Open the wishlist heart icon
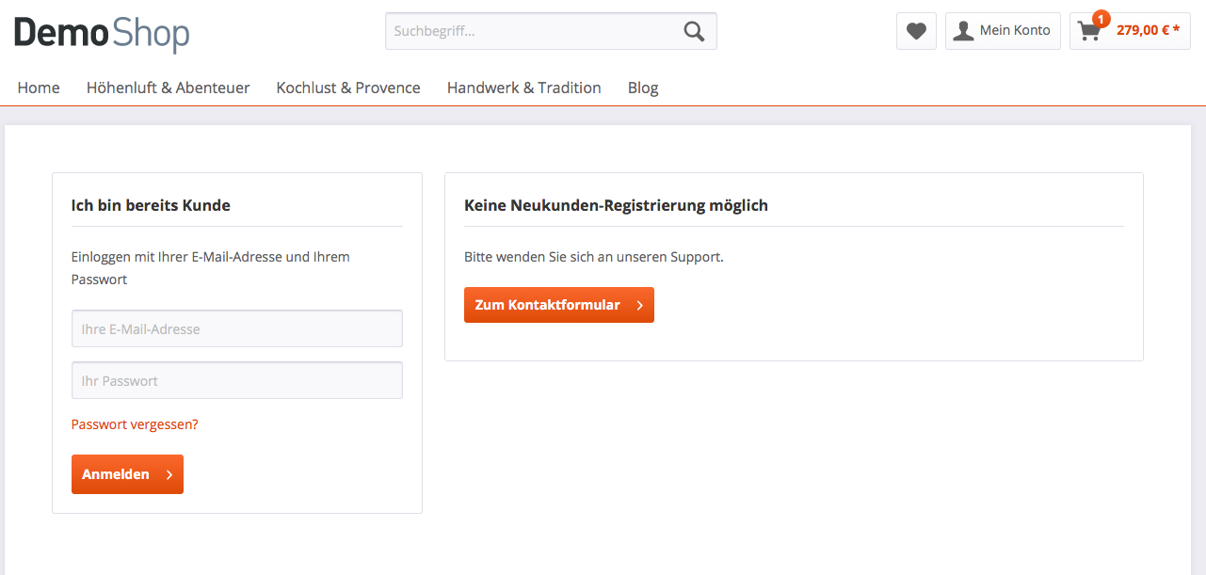Image resolution: width=1206 pixels, height=575 pixels. pyautogui.click(x=915, y=30)
